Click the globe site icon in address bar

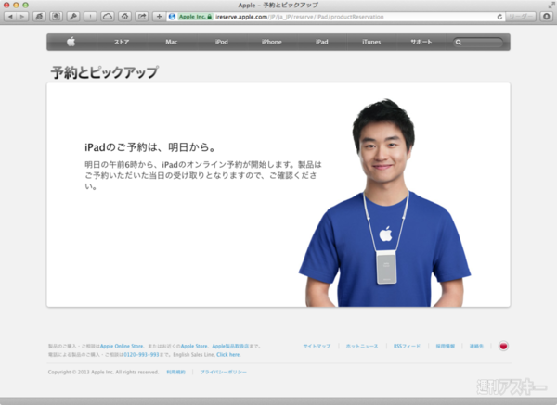tap(172, 17)
